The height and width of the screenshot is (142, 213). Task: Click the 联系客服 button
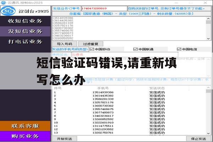[25, 126]
